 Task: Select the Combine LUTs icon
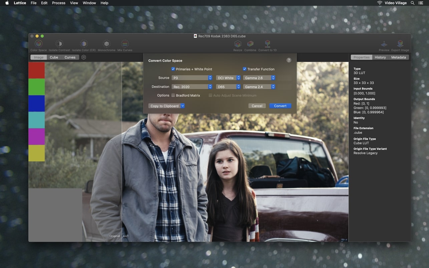point(250,44)
